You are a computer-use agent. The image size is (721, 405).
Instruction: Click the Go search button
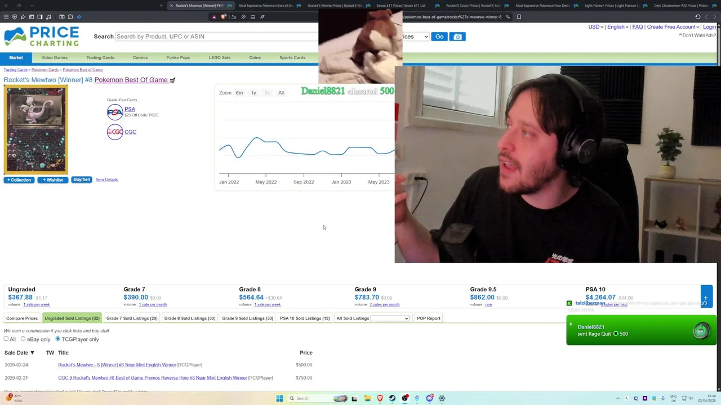coord(439,37)
